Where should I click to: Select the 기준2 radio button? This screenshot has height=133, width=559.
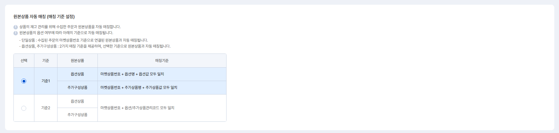pos(24,108)
